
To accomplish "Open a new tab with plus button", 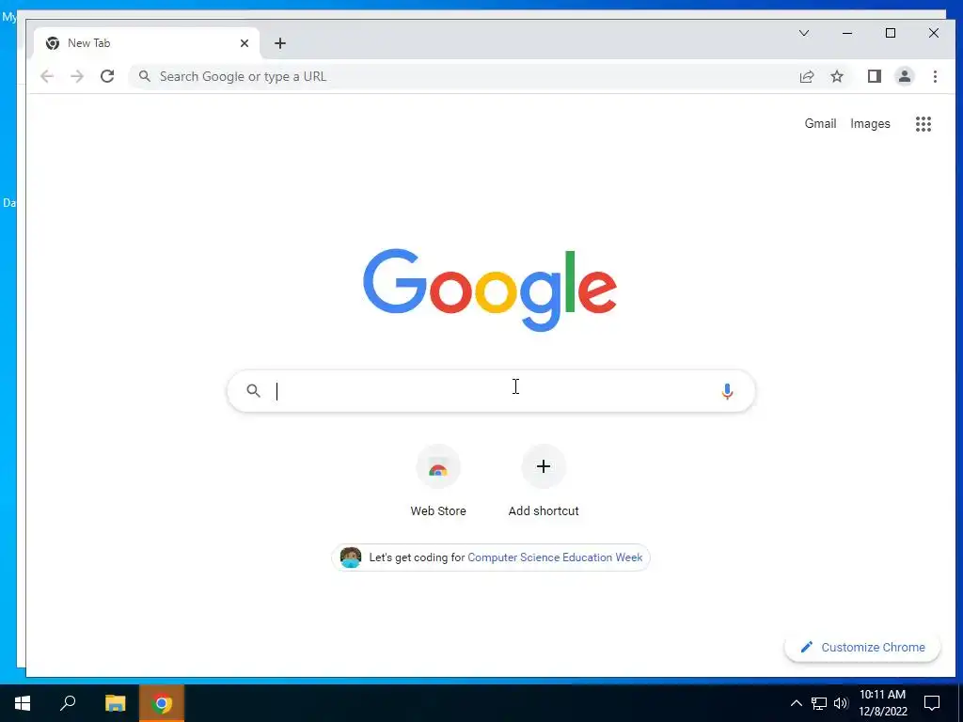I will click(280, 43).
